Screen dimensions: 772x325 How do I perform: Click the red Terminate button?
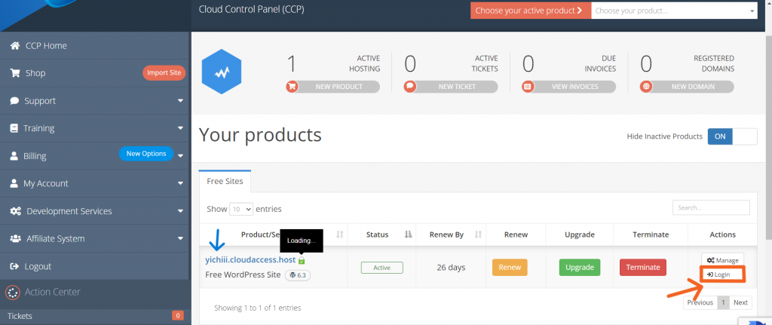coord(643,268)
